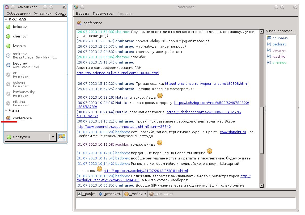Collapse the KRC_RAS contact group
Screen dimensions: 305x215
click(x=6, y=19)
